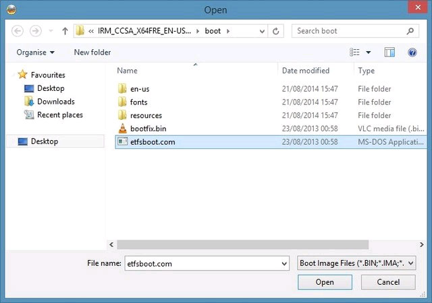This screenshot has width=432, height=303.
Task: Expand arrow after boot breadcrumb
Action: [x=228, y=31]
